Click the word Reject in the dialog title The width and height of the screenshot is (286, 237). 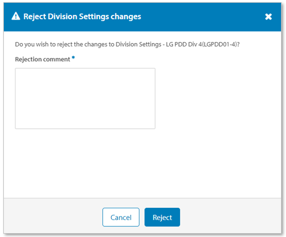[x=35, y=17]
